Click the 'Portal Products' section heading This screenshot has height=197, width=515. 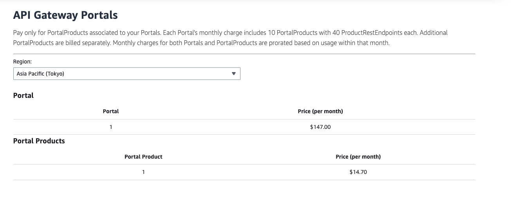coord(39,141)
